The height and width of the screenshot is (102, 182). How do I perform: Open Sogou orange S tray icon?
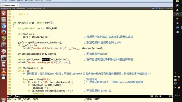point(179,88)
